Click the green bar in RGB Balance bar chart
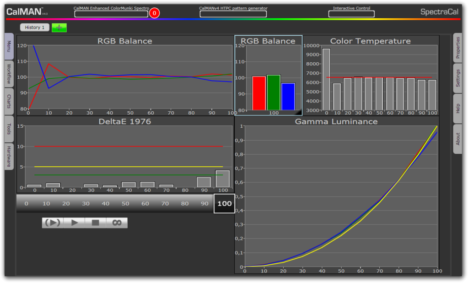 coord(274,93)
